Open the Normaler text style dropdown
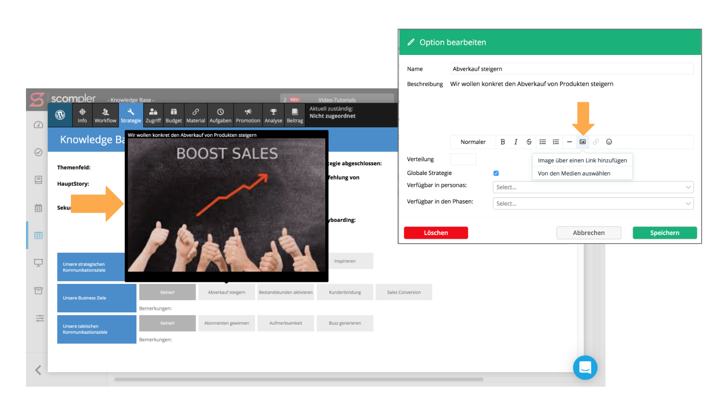The width and height of the screenshot is (727, 409). coord(473,142)
